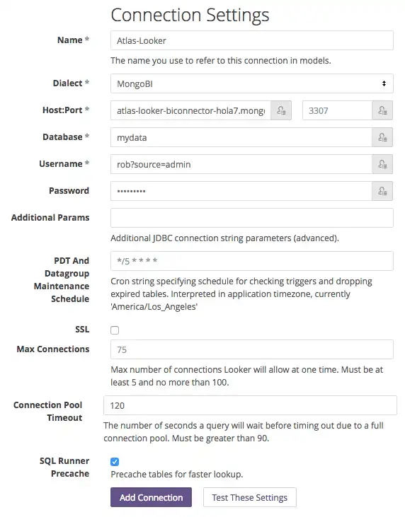
Task: Click user attribute icon beside Password field
Action: (382, 191)
